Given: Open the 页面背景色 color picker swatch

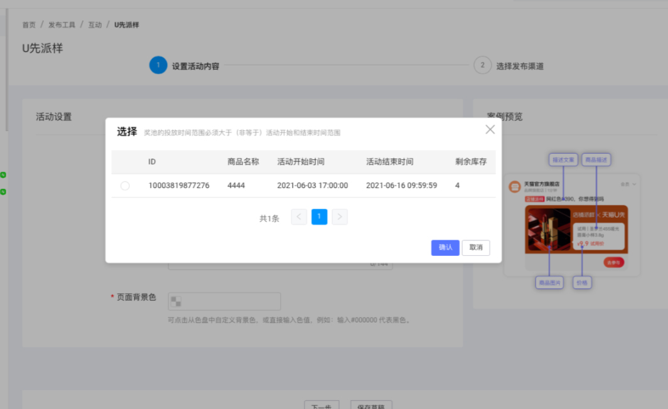Looking at the screenshot, I should click(177, 300).
